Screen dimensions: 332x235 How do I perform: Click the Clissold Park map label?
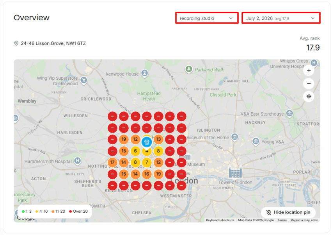pos(223,95)
